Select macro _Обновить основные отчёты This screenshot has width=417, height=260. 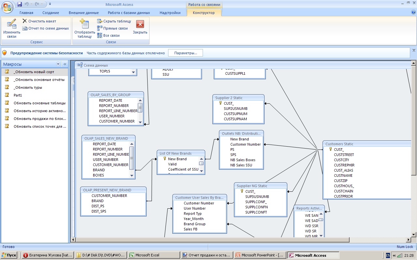(34, 80)
